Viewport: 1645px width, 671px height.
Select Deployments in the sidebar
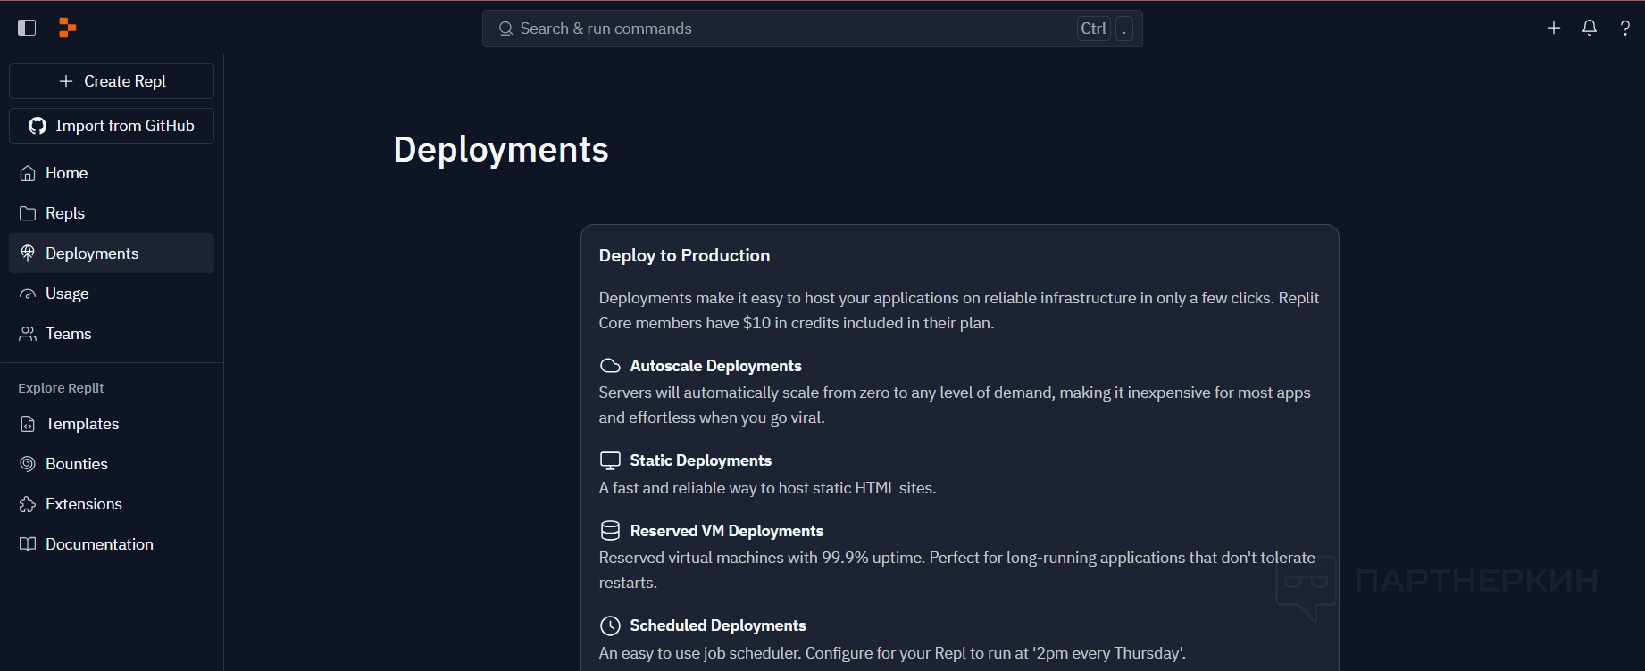pyautogui.click(x=92, y=253)
